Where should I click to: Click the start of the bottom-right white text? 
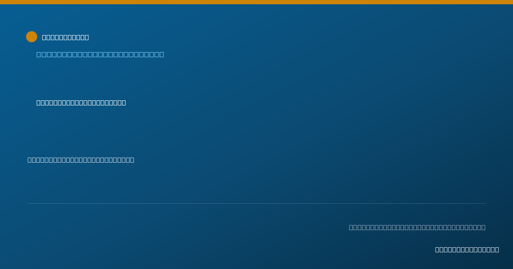point(437,249)
